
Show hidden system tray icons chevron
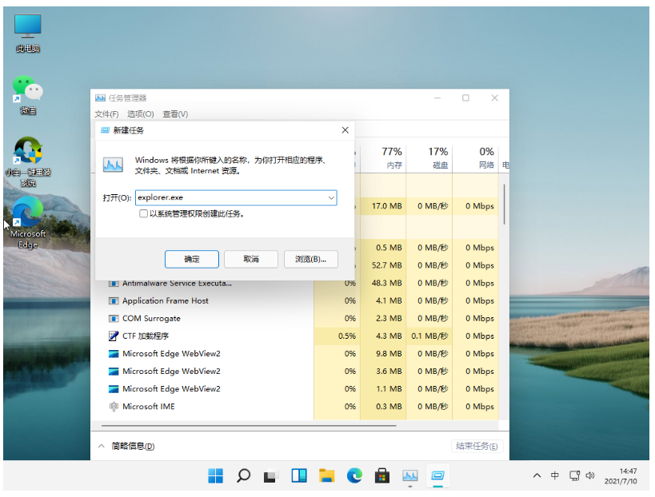point(537,476)
